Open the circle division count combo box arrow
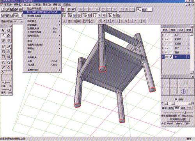 [x=21, y=21]
